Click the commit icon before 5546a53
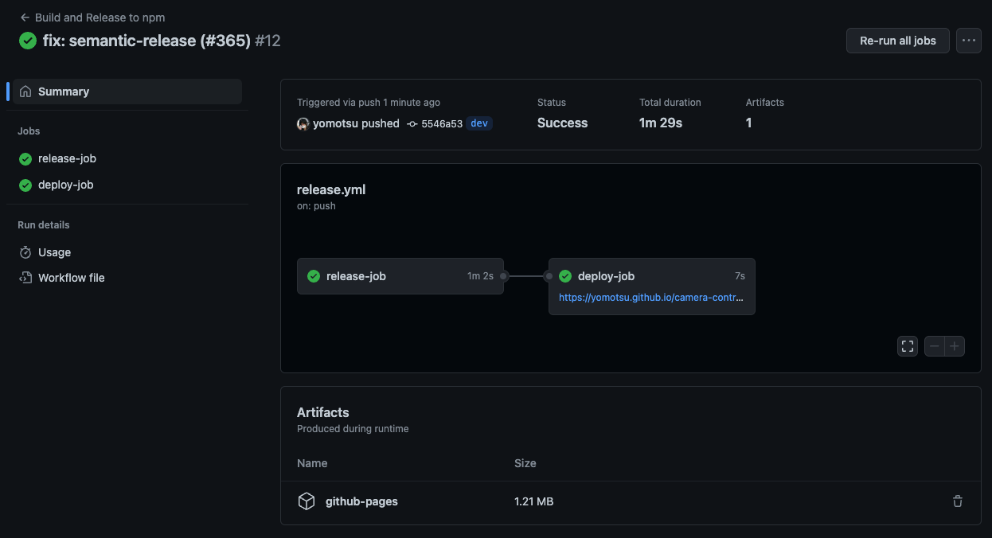Viewport: 992px width, 538px height. click(x=412, y=124)
